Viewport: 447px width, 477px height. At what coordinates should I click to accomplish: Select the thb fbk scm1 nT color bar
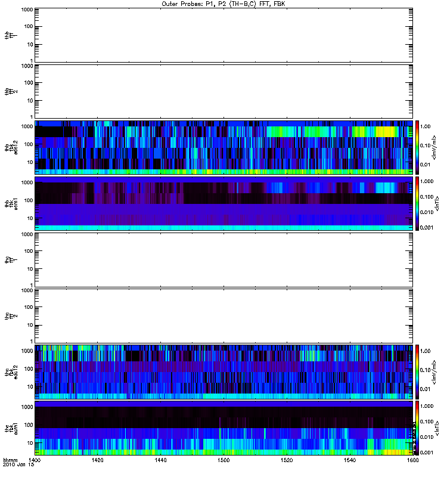(417, 203)
